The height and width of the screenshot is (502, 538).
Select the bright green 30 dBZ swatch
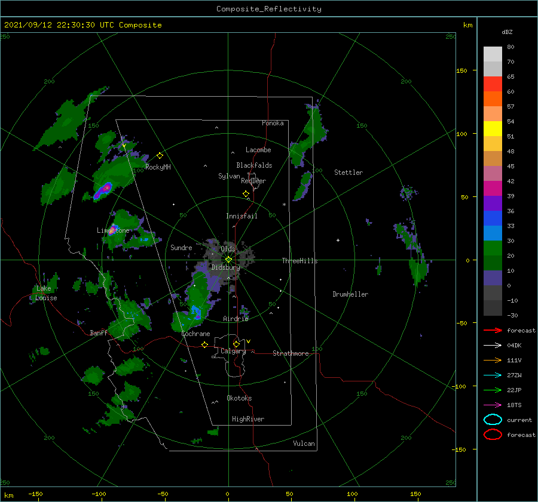pyautogui.click(x=493, y=248)
